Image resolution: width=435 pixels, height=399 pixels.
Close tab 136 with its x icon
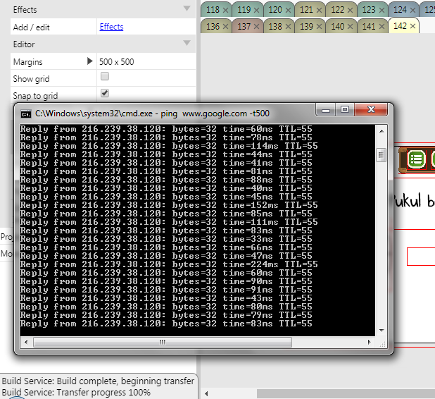point(225,27)
